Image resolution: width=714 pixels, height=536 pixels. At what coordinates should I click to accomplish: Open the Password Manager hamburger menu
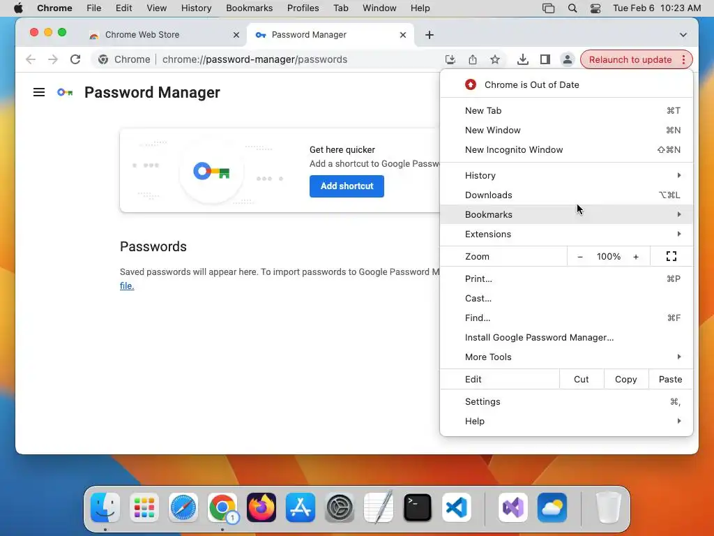(x=39, y=93)
